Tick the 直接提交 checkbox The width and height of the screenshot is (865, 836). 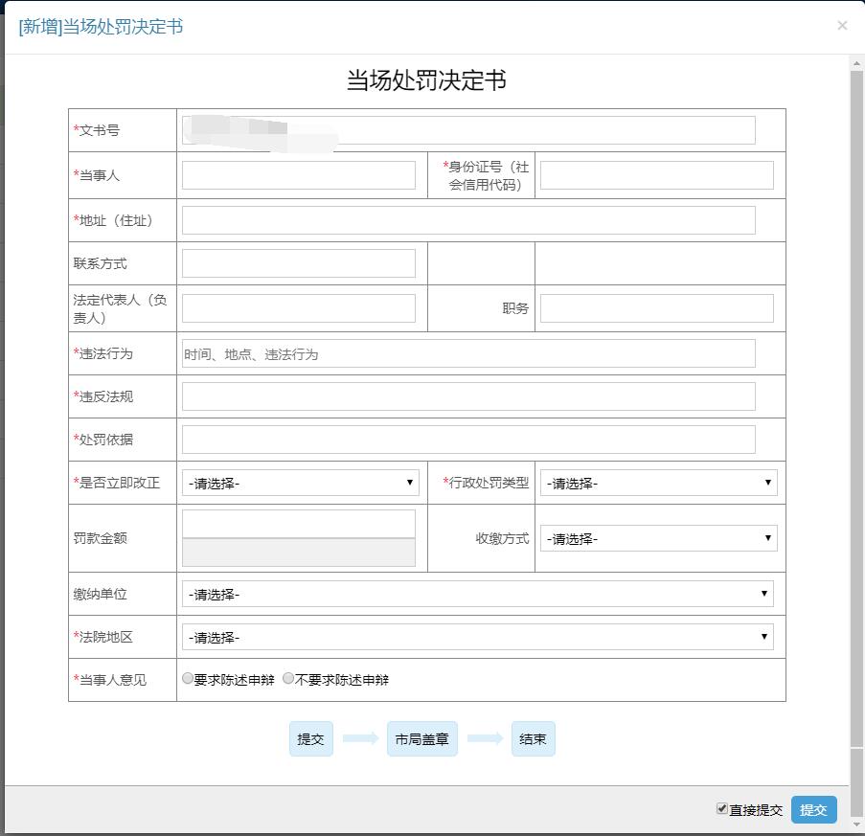722,809
